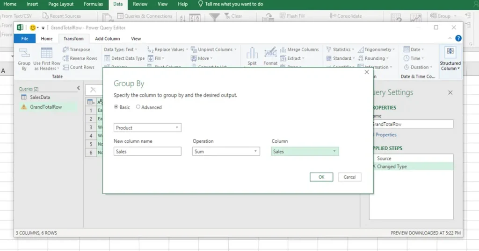Click the Move command
Image resolution: width=479 pixels, height=251 pixels.
(x=201, y=58)
